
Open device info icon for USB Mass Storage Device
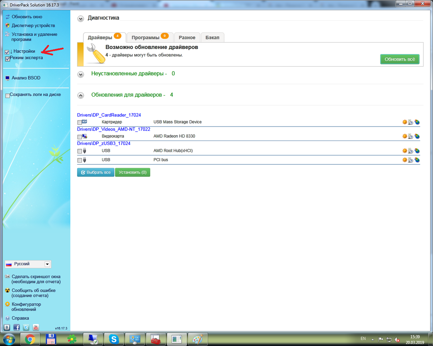tap(411, 122)
